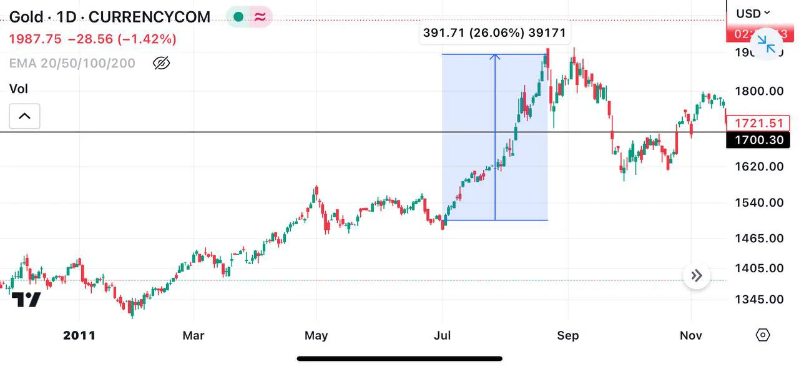The height and width of the screenshot is (369, 799).
Task: Click the TradingView logo
Action: tap(26, 300)
